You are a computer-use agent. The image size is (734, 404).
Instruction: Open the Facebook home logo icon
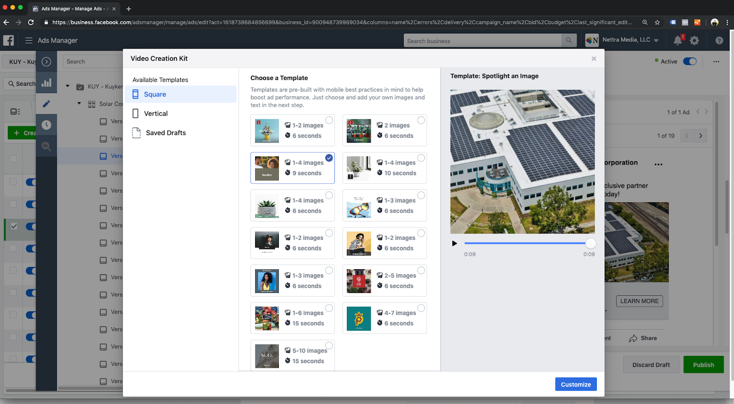click(x=8, y=40)
